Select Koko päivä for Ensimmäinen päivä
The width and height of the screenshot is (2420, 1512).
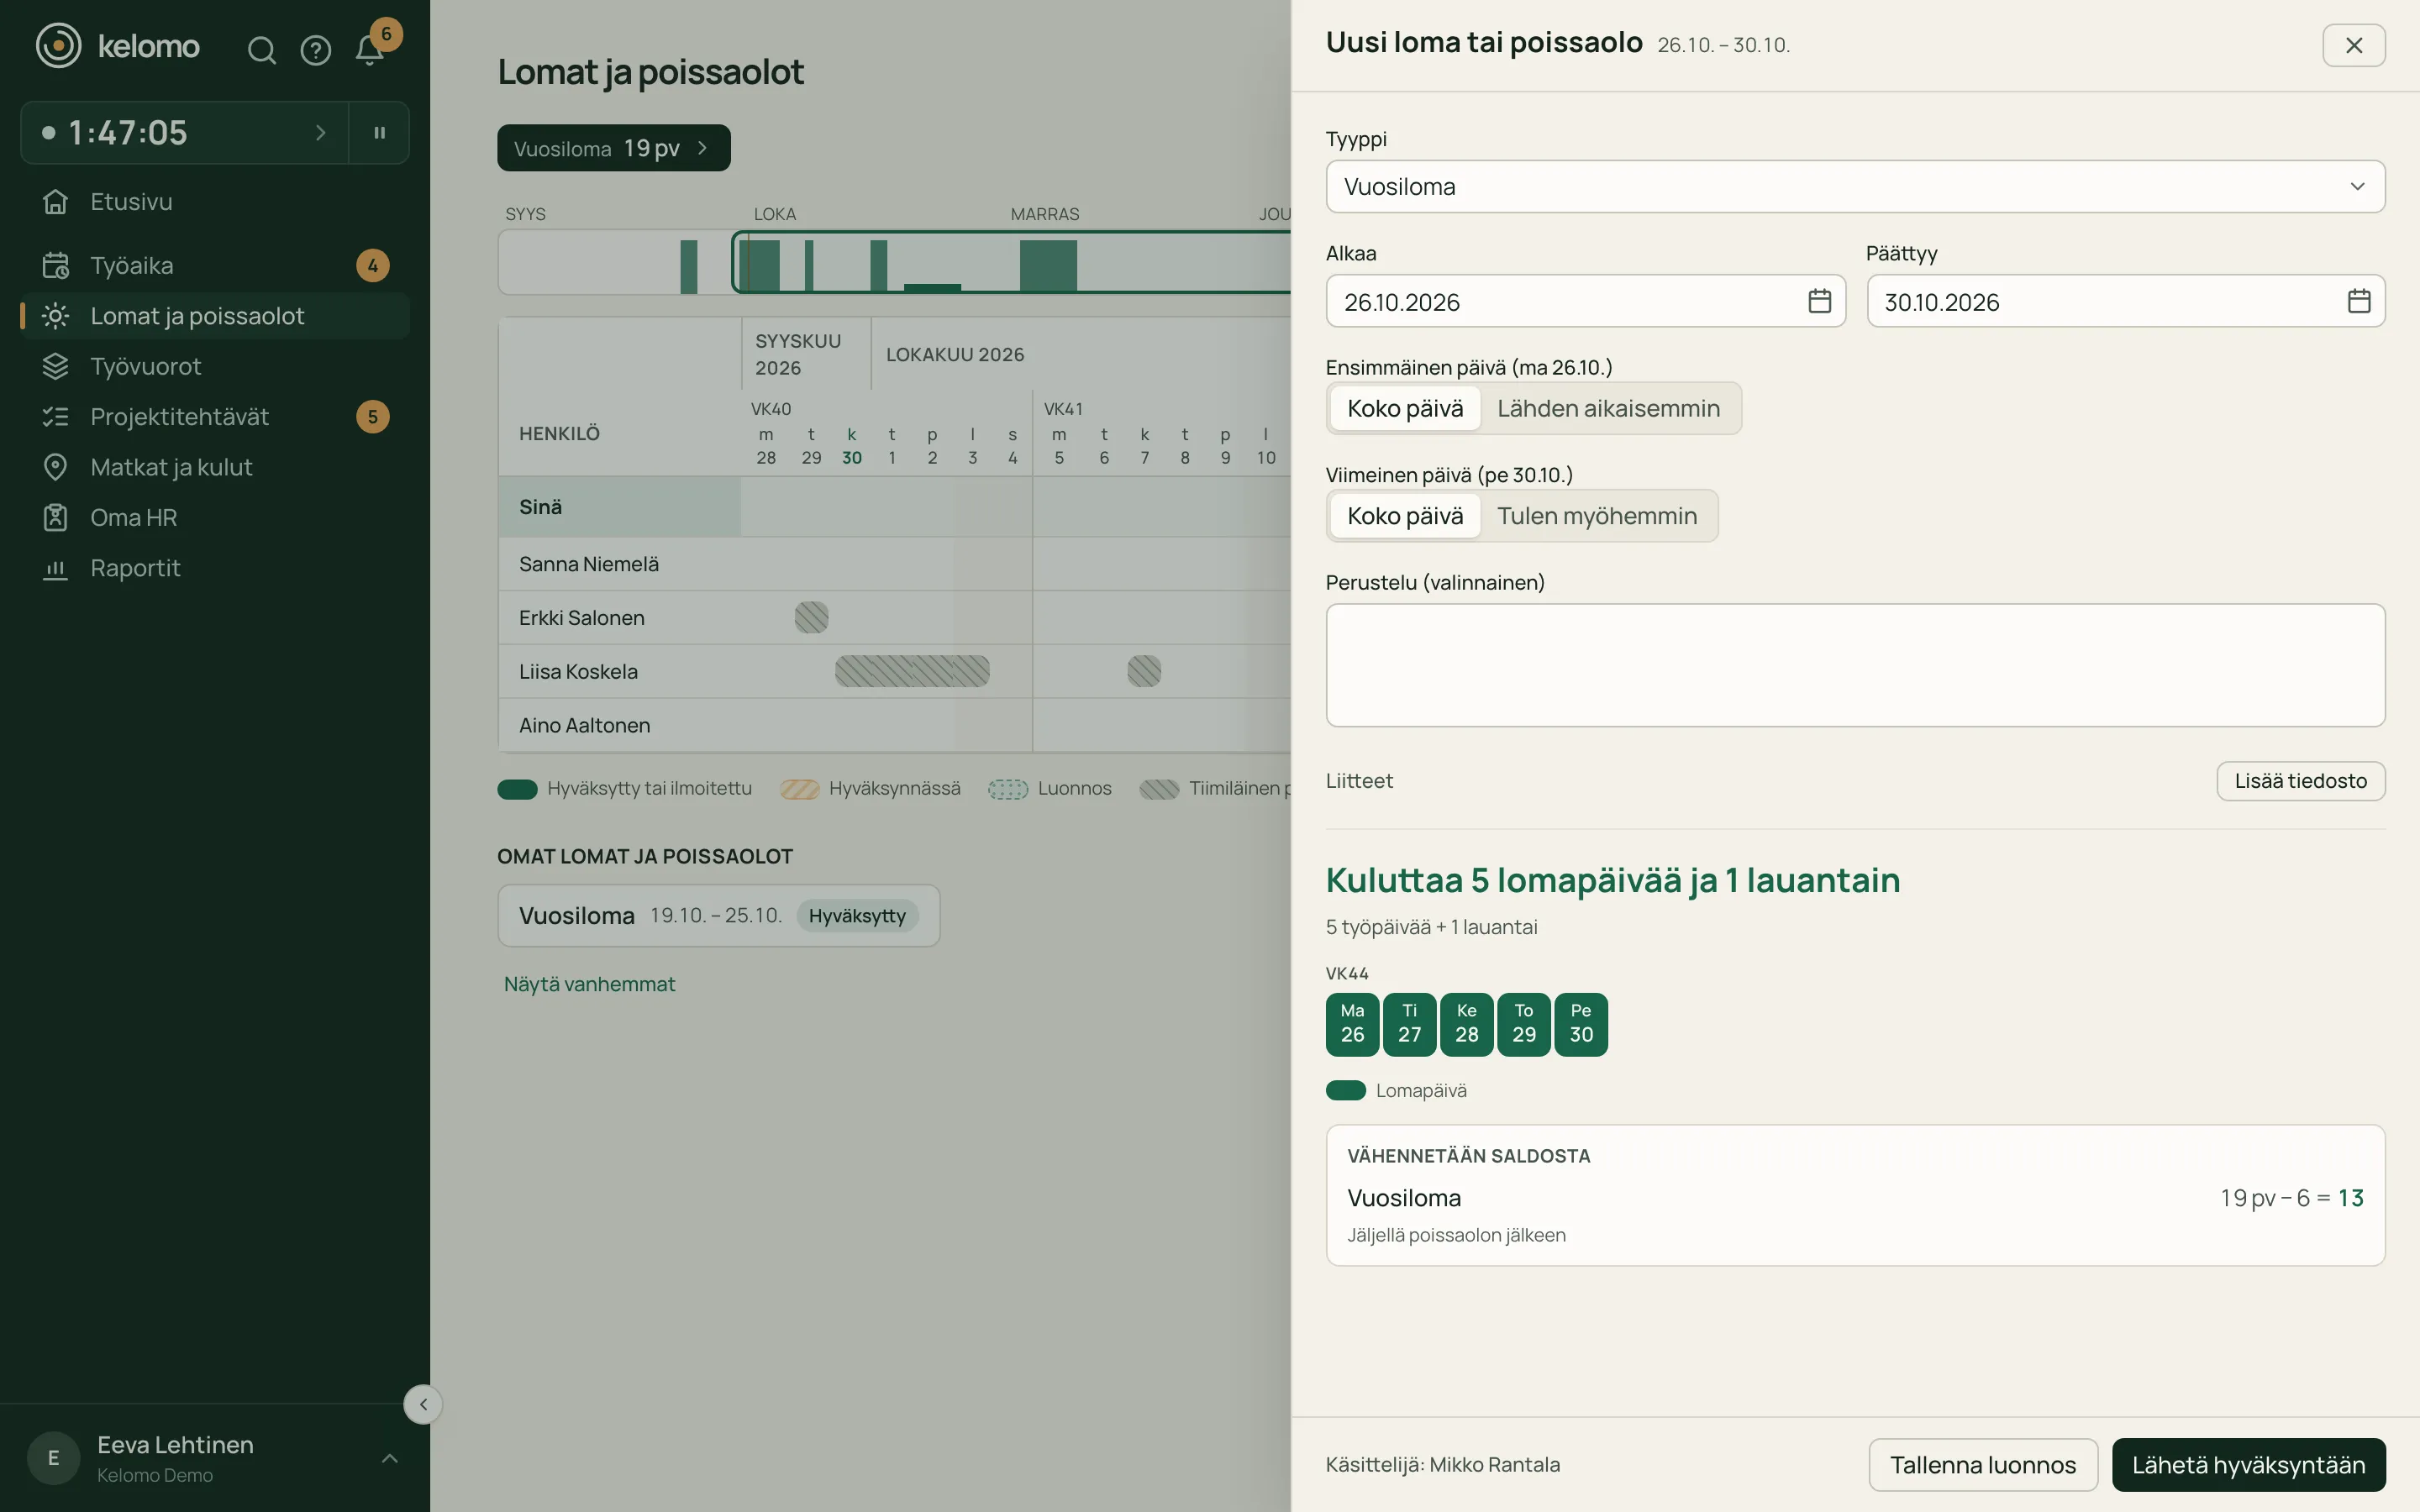[x=1405, y=409]
